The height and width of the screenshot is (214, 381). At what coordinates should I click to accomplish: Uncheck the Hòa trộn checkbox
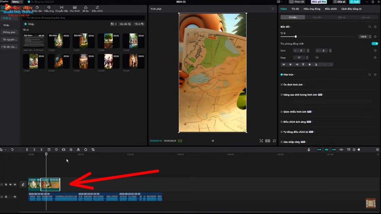coord(282,75)
